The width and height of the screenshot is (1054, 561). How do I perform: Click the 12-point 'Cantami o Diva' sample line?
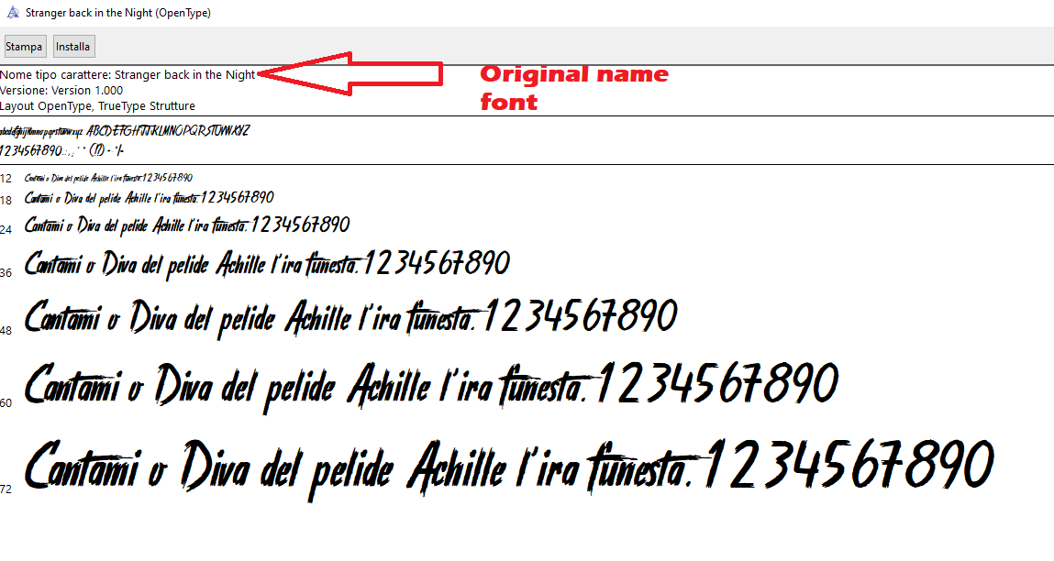coord(108,178)
